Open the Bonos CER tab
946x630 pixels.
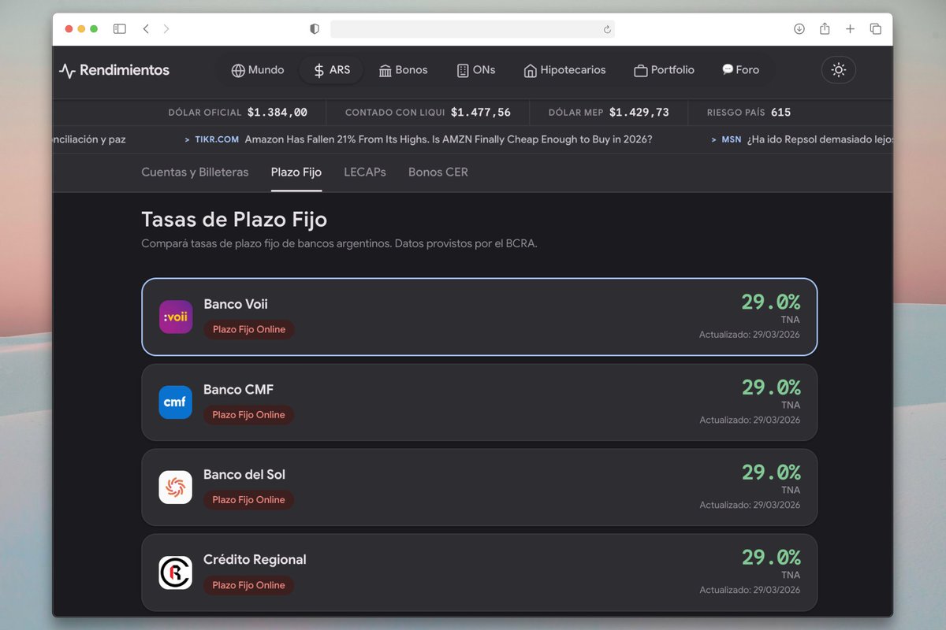click(438, 172)
